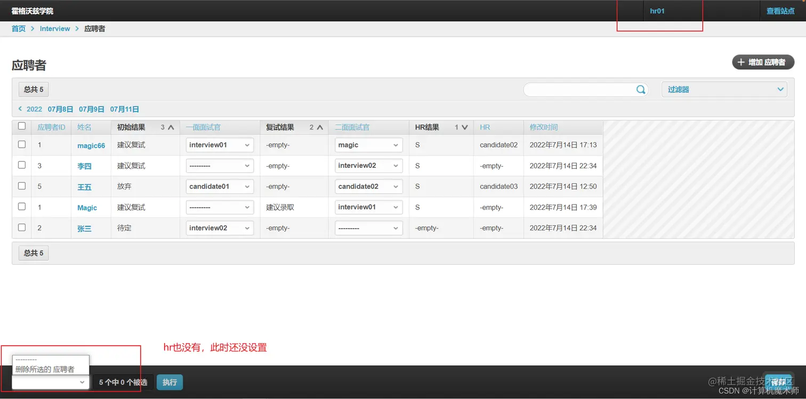Click the plus icon in 增加 应聘者
The height and width of the screenshot is (399, 806).
(x=741, y=62)
